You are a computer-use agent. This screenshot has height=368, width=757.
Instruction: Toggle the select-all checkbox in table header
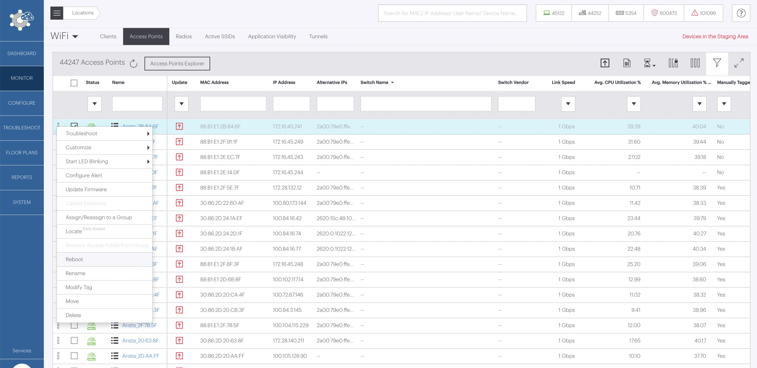point(74,83)
